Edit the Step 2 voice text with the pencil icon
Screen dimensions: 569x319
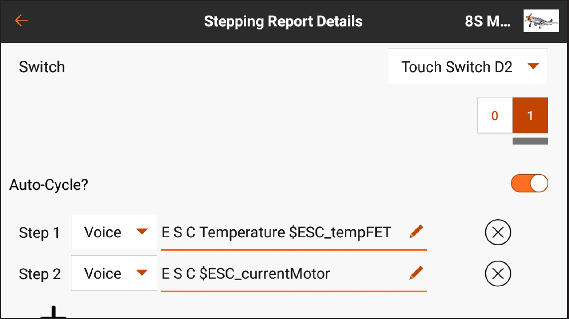(416, 273)
